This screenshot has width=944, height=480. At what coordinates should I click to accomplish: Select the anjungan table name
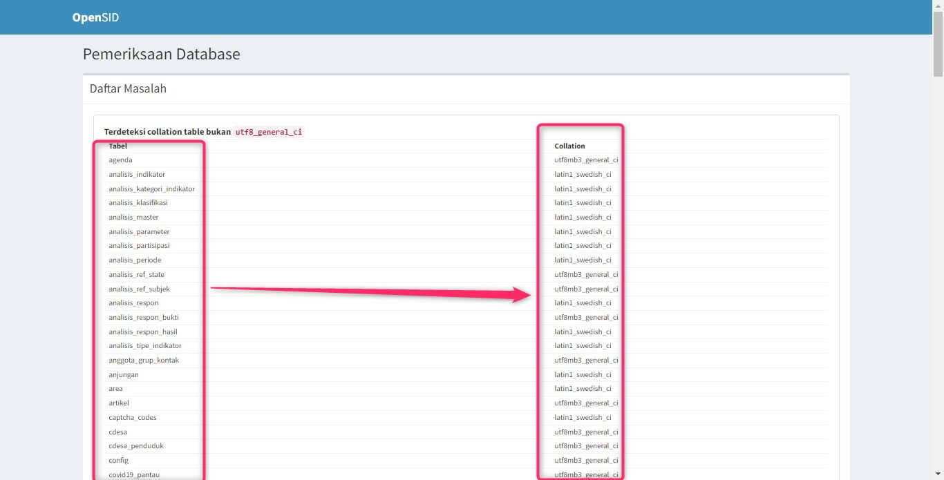coord(124,374)
